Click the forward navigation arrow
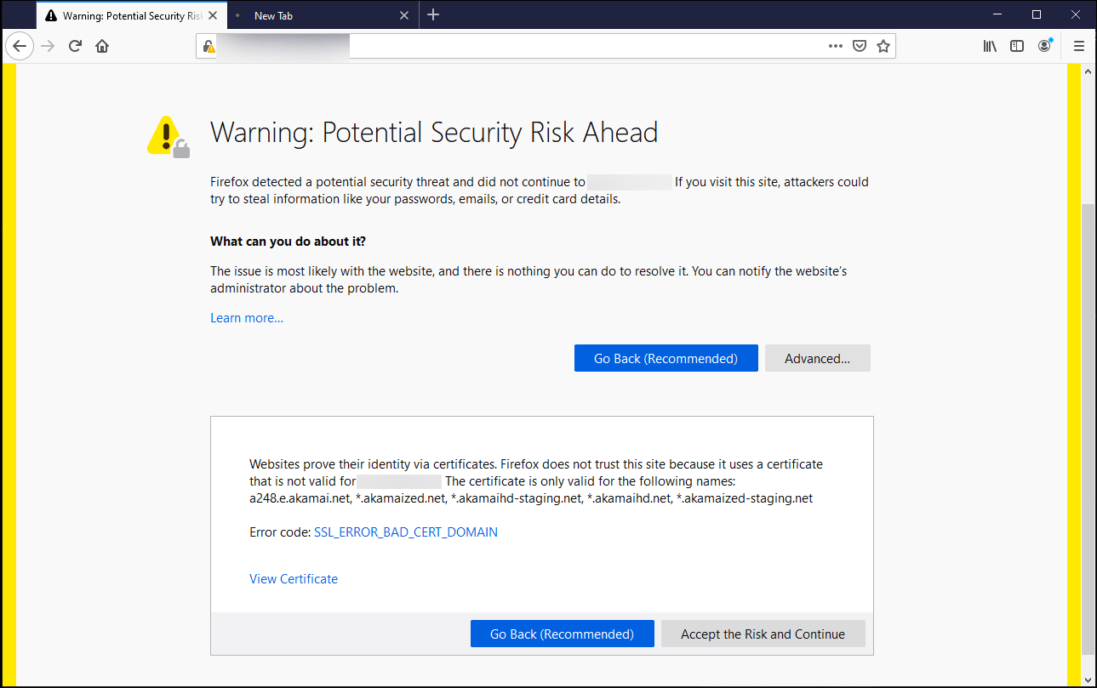 tap(48, 46)
